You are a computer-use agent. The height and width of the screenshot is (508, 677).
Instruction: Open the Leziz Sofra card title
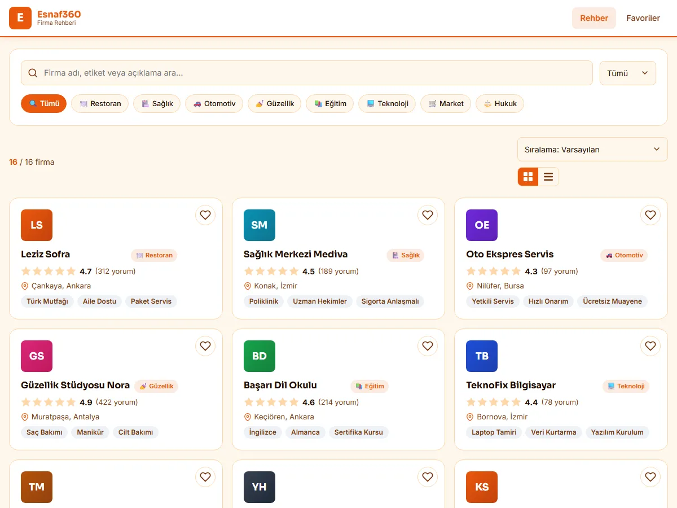click(46, 254)
